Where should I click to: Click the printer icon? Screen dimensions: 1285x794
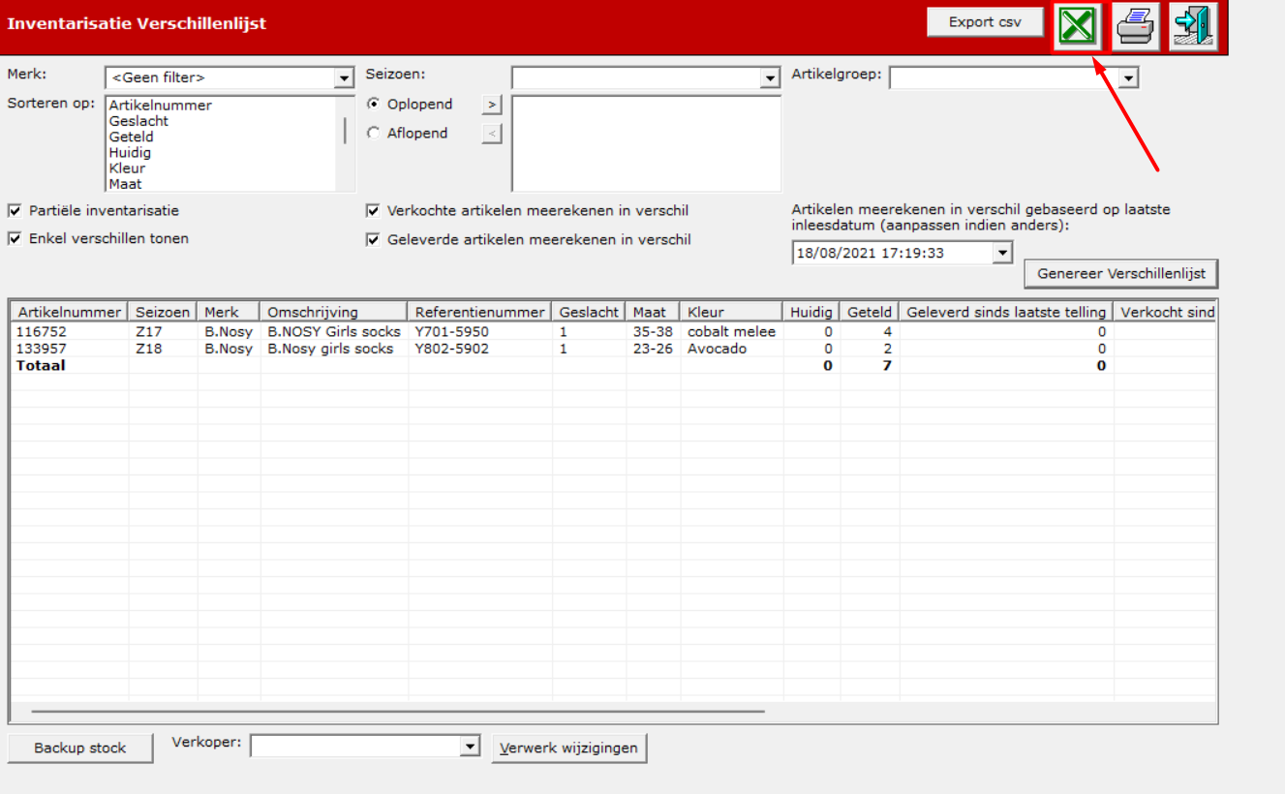click(1135, 26)
